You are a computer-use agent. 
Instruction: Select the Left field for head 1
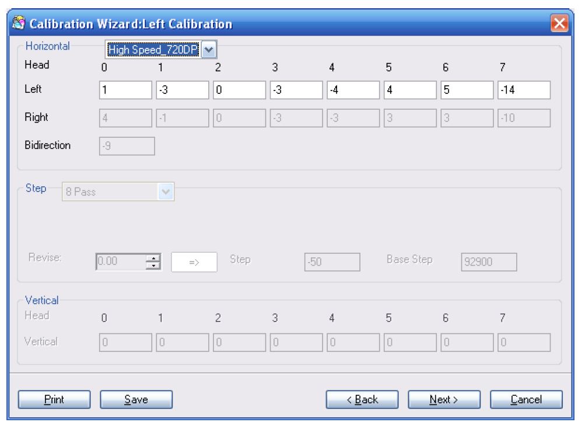(182, 90)
